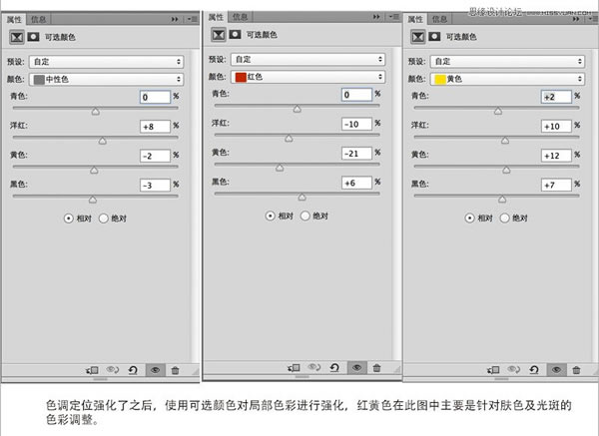Click the 黄色 slider handle in the Reds (红色) panel
The width and height of the screenshot is (599, 436).
(280, 168)
